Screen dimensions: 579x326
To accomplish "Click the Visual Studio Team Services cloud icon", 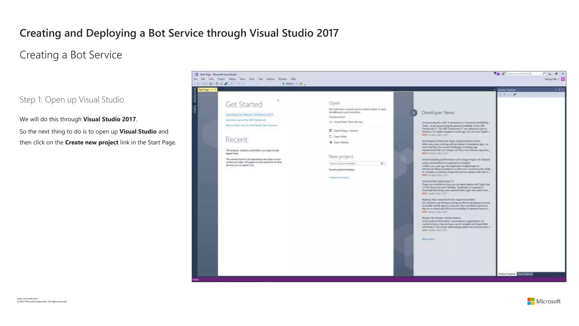I will (330, 122).
